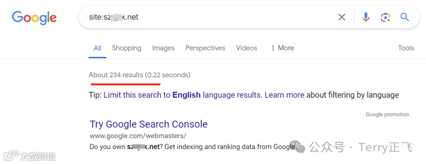Switch to the Shopping tab
The width and height of the screenshot is (426, 164).
coord(126,48)
